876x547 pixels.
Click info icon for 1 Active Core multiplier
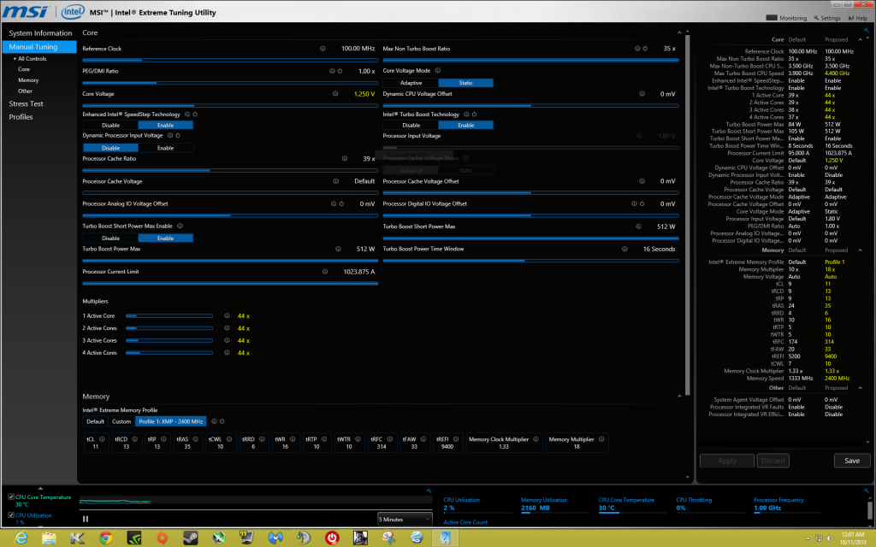(227, 316)
